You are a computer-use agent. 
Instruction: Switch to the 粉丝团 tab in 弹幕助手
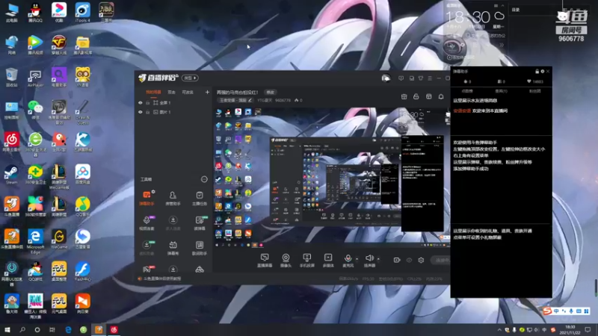[x=534, y=91]
